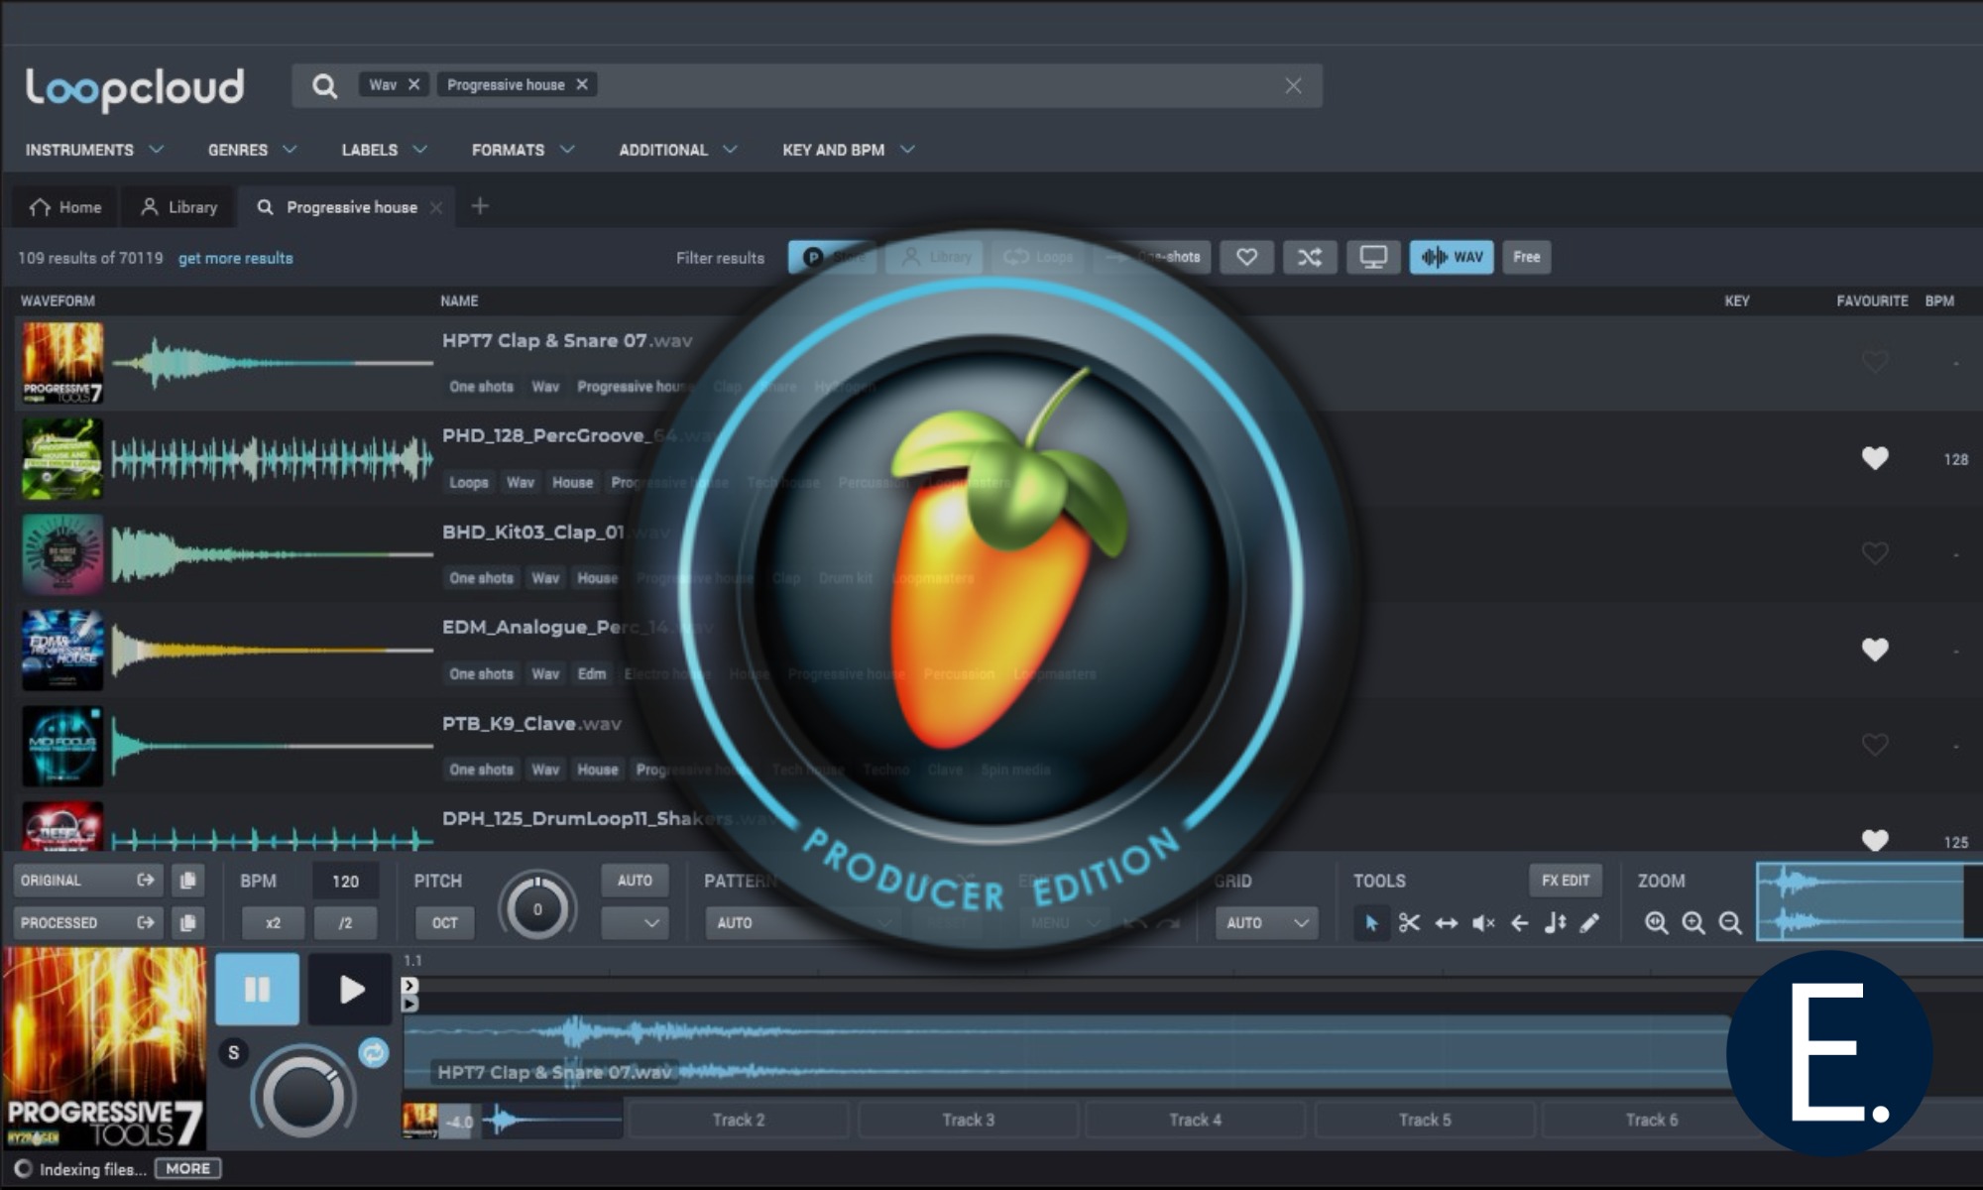Expand the Additional filter menu

pyautogui.click(x=678, y=150)
